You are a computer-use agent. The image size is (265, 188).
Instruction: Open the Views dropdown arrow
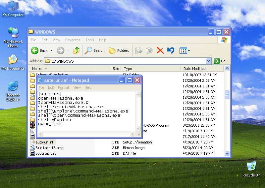tap(189, 50)
